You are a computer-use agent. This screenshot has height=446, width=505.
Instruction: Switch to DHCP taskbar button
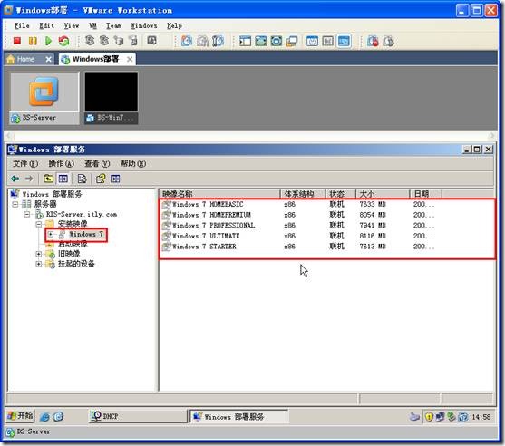(138, 416)
